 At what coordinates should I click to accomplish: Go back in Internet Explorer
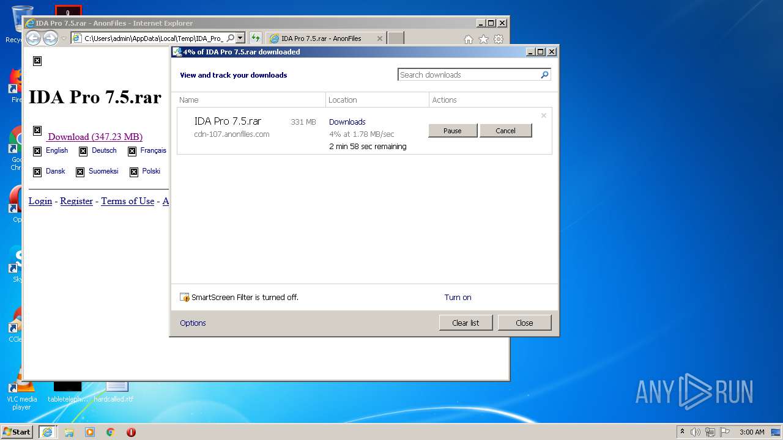(x=33, y=38)
